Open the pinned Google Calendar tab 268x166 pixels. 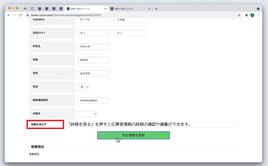tap(32, 9)
